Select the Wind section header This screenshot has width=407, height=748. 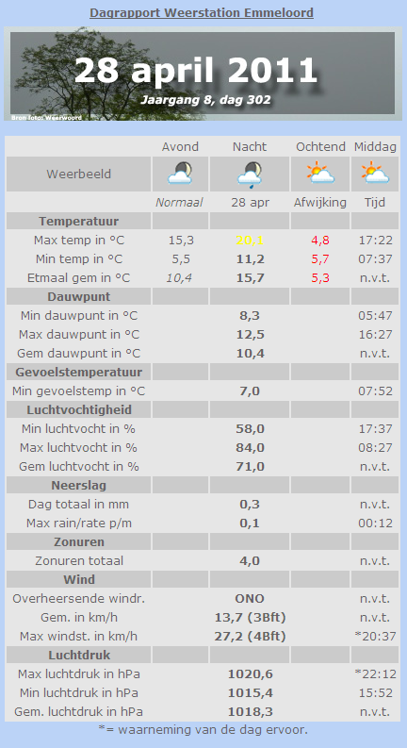(x=78, y=579)
